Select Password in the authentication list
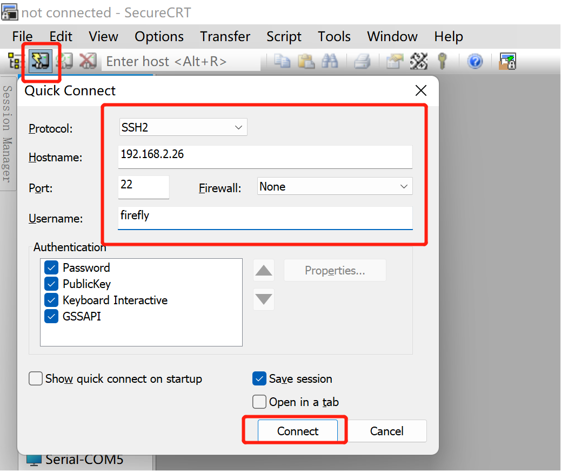 click(x=86, y=268)
